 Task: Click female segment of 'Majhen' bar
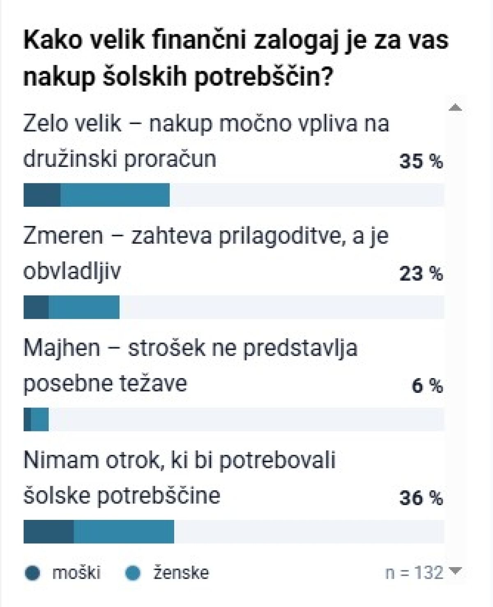coord(40,419)
